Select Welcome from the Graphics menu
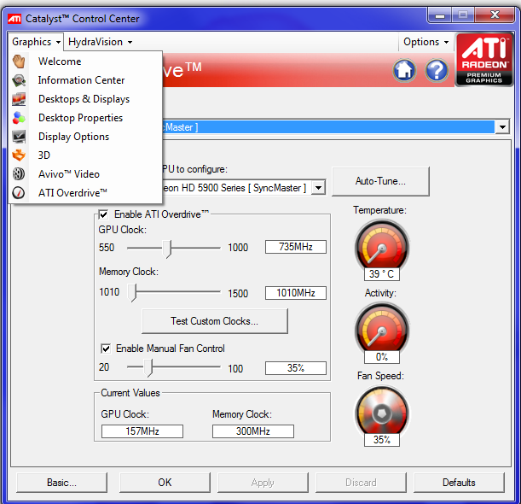521x504 pixels. coord(85,62)
